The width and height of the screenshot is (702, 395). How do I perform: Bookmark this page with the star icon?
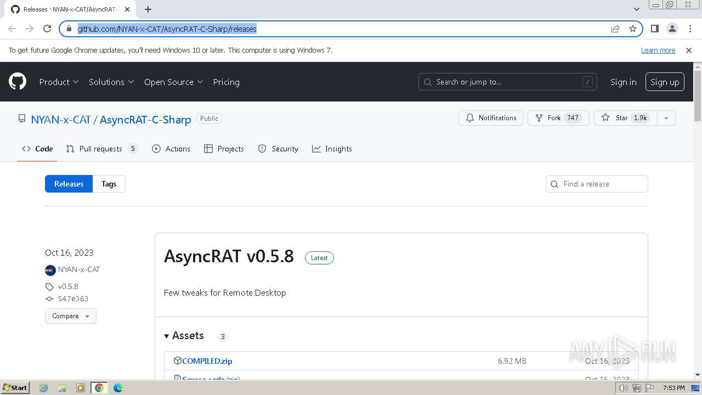click(x=633, y=29)
